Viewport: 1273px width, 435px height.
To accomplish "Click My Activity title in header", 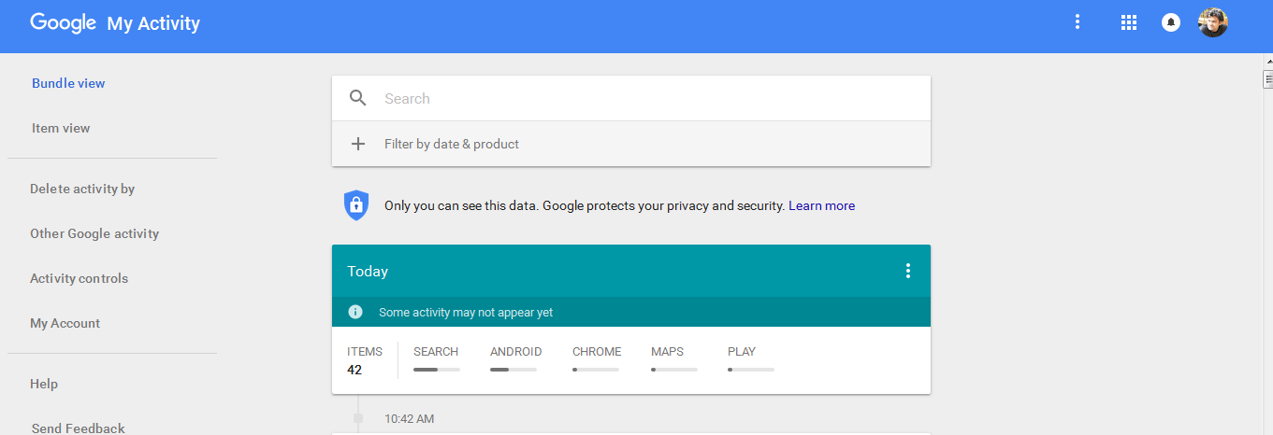I will [x=153, y=24].
